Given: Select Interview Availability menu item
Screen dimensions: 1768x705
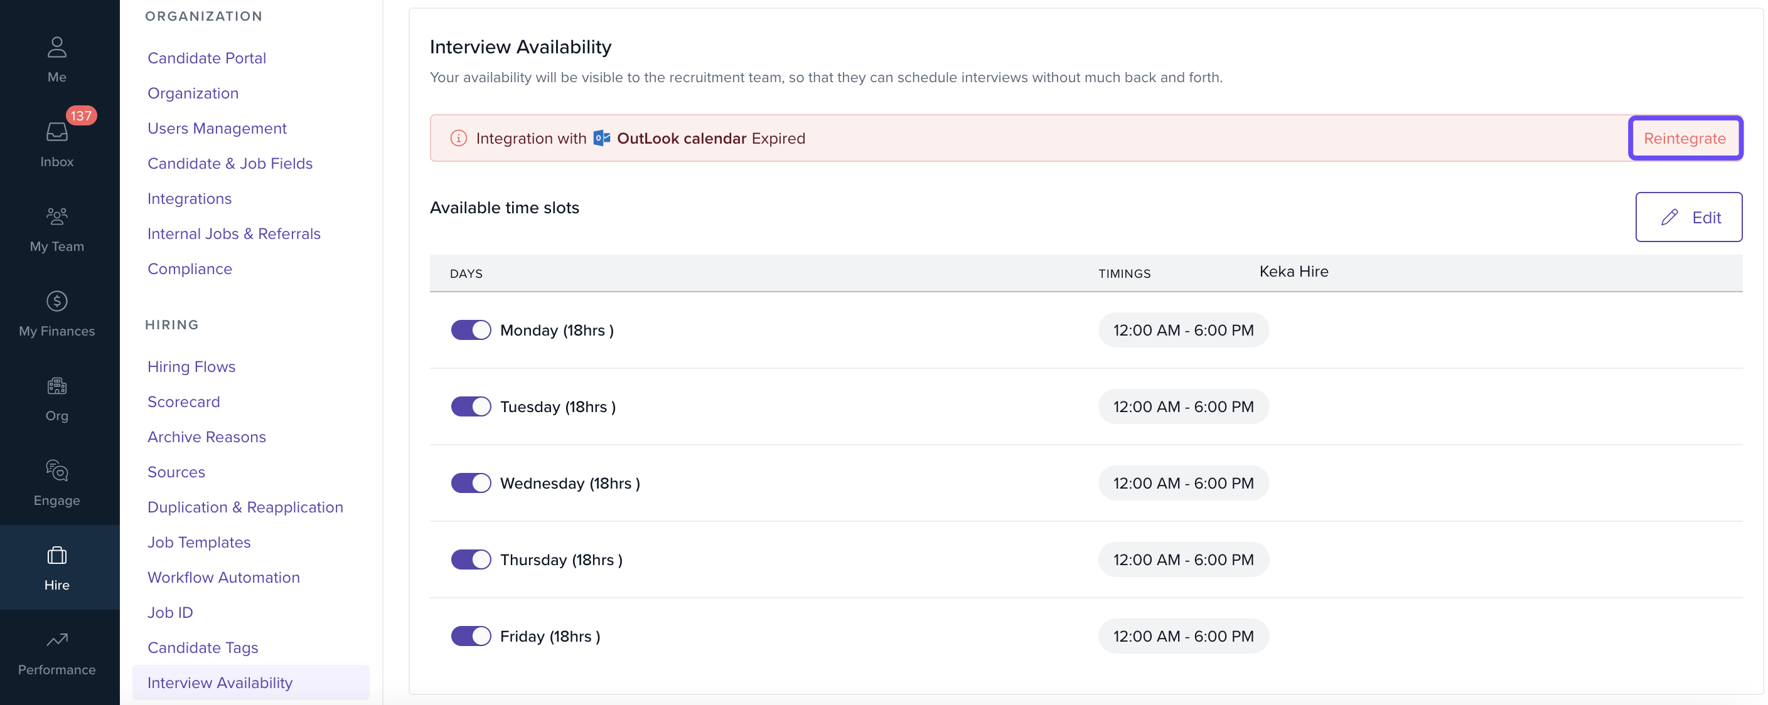Looking at the screenshot, I should [x=220, y=682].
